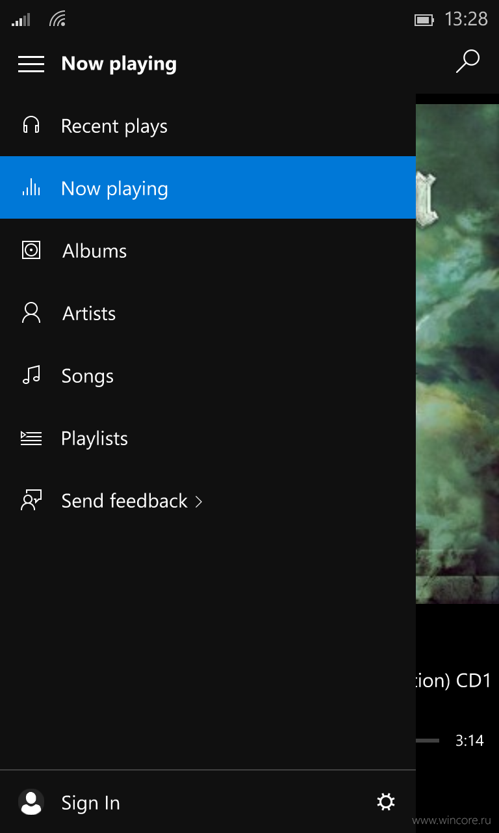
Task: Open Playlists
Action: click(x=208, y=438)
